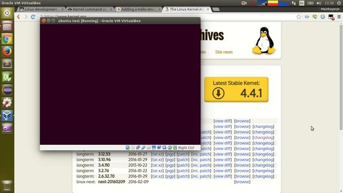343x193 pixels.
Task: Reload the kernel.org page in Chrome
Action: pos(33,17)
